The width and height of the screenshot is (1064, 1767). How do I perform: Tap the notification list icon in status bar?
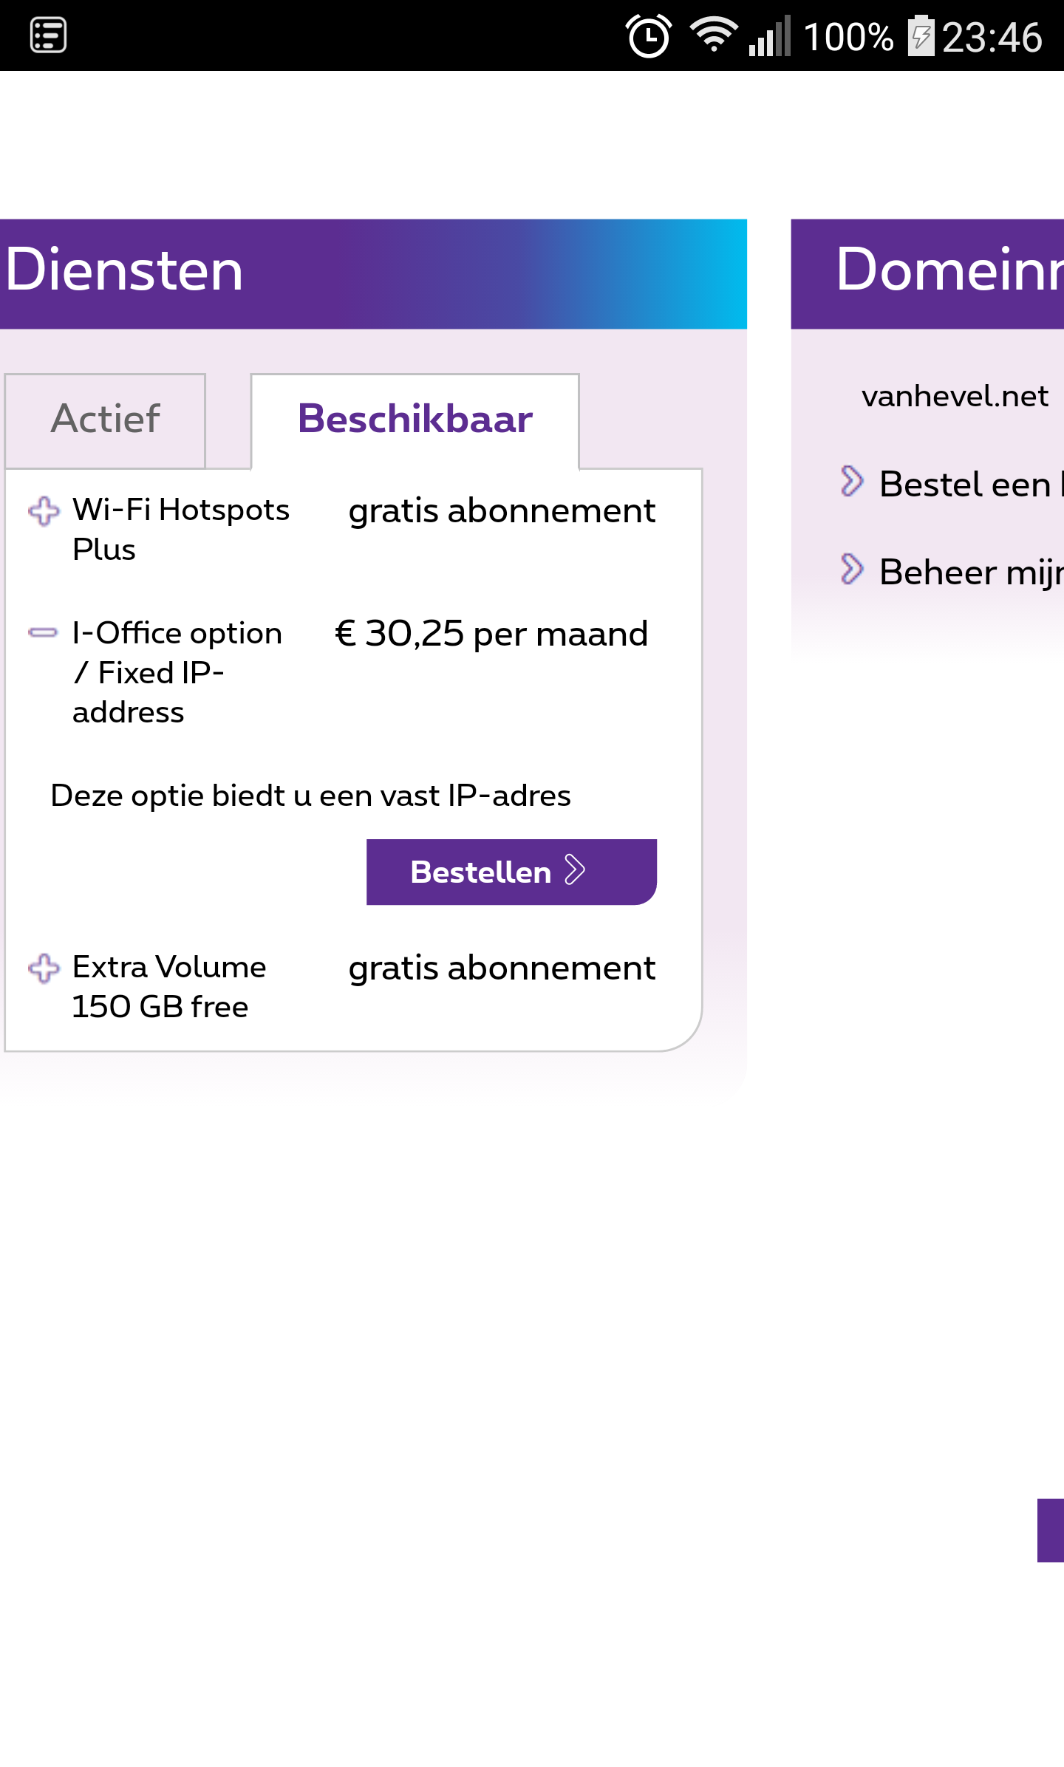coord(48,35)
